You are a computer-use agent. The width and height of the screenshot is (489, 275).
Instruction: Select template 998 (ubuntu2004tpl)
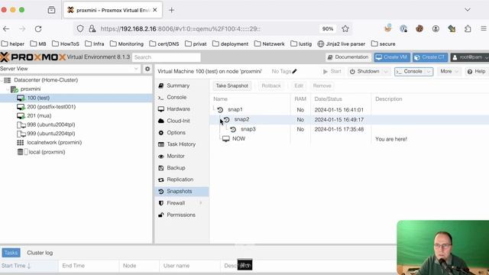point(51,125)
